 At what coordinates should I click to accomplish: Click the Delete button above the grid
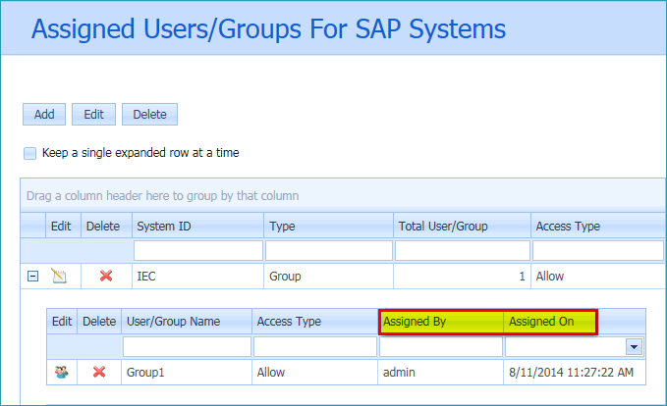pos(149,114)
